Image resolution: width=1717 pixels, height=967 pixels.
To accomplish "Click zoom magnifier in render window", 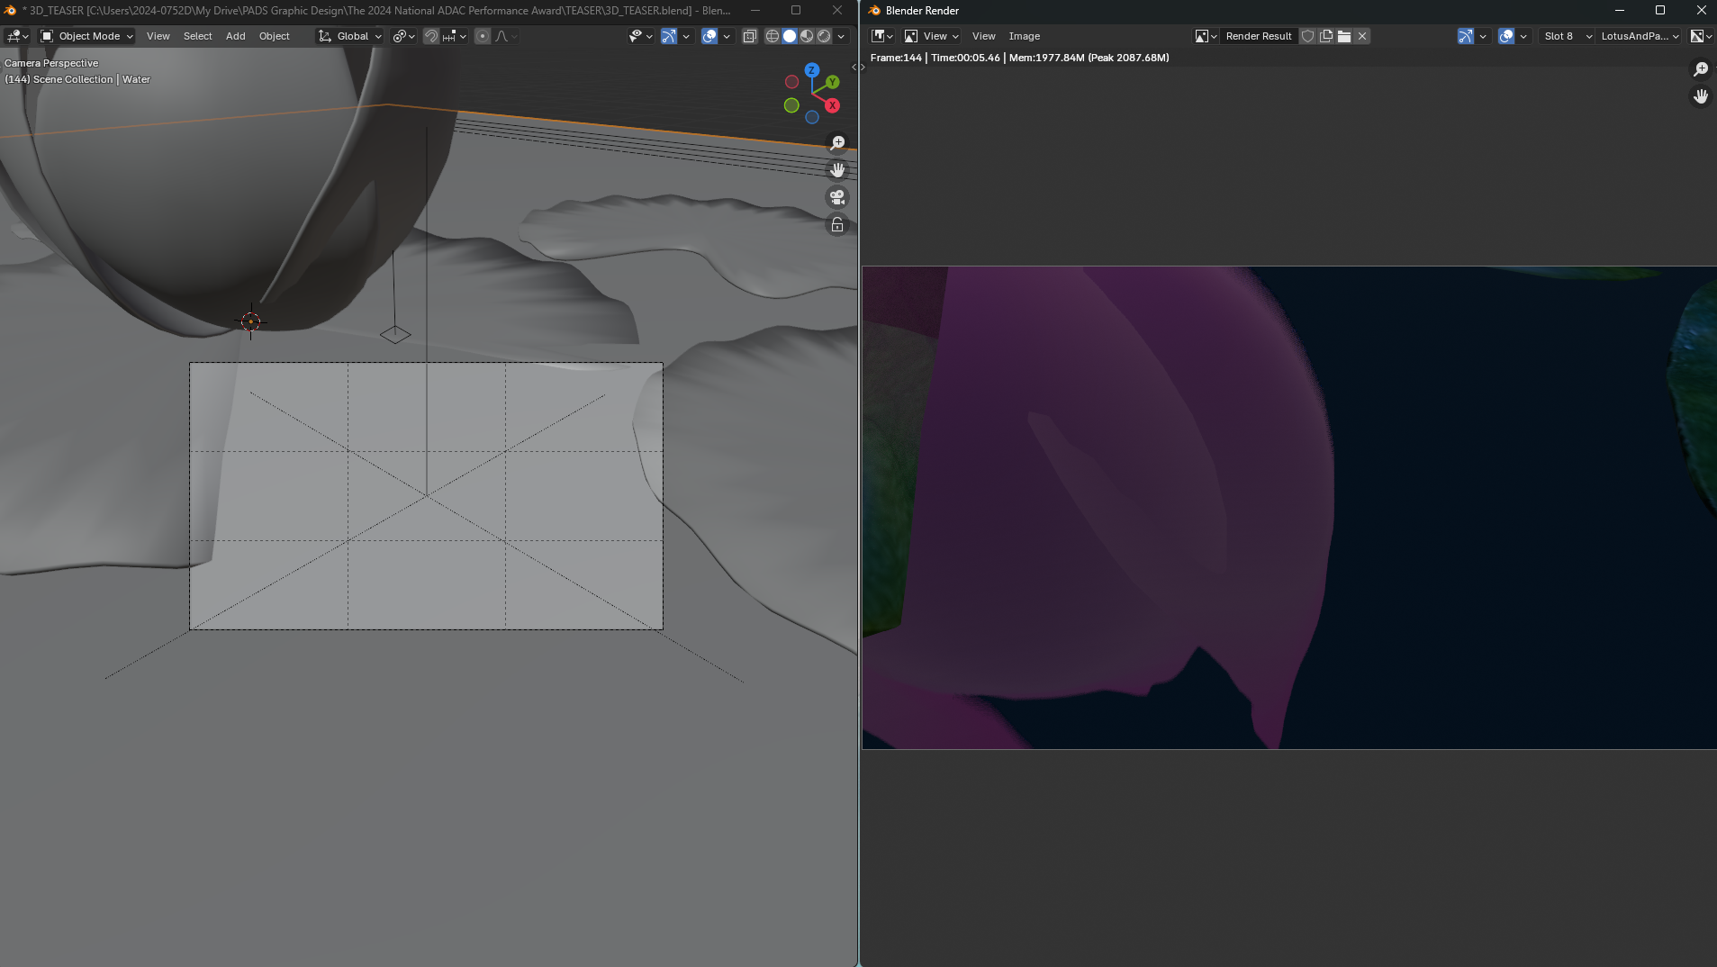I will [x=1701, y=69].
